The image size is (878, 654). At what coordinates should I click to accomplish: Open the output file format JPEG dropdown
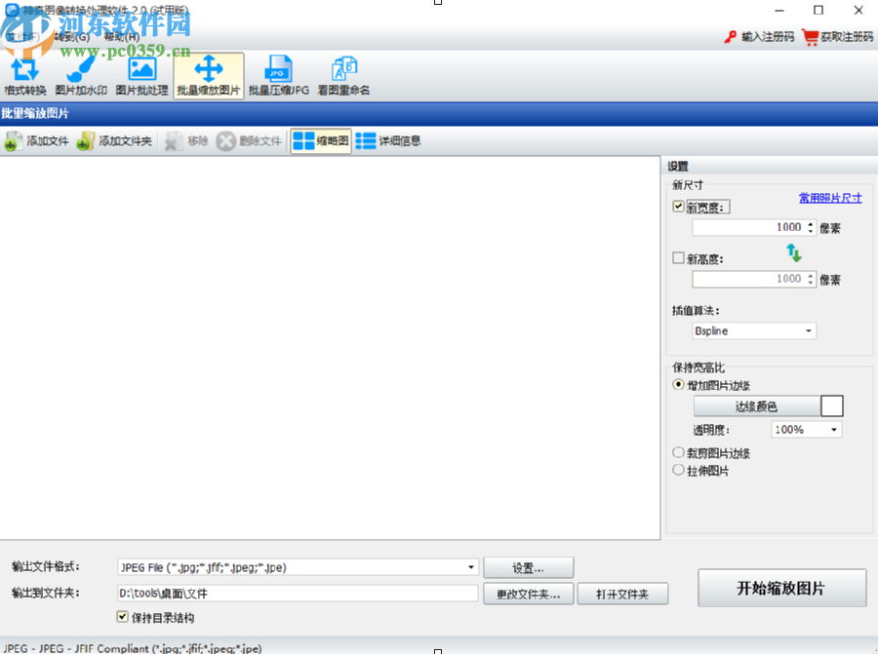click(x=298, y=567)
